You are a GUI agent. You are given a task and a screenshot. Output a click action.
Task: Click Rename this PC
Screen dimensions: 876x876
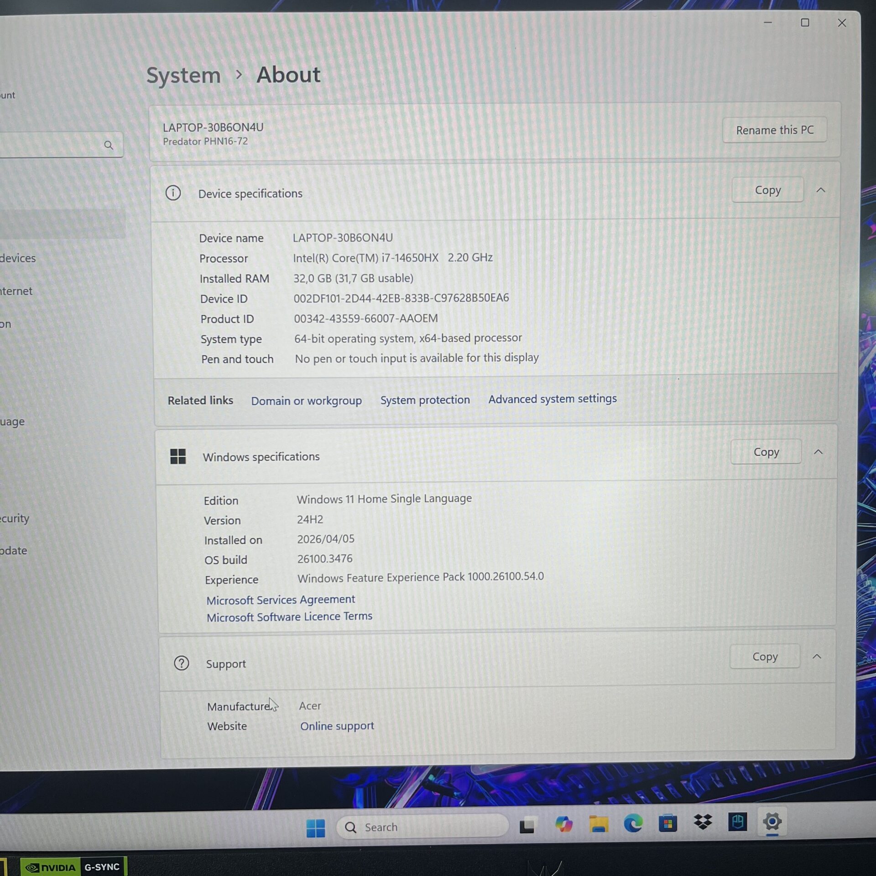click(x=775, y=130)
